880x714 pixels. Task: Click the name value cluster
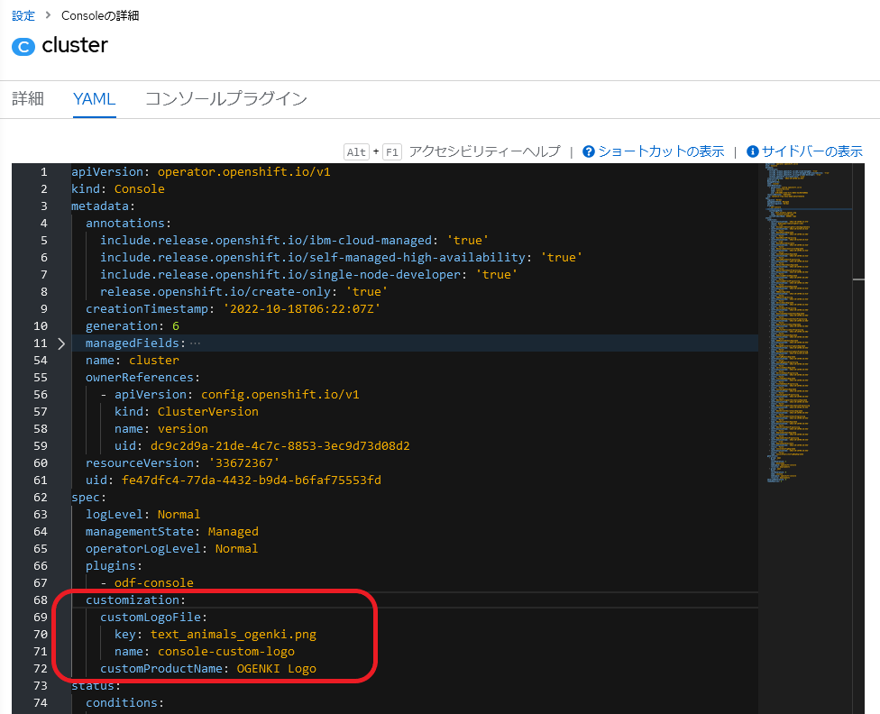[x=154, y=361]
